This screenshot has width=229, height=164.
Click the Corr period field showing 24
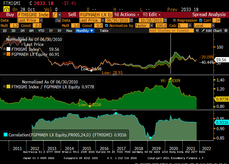[217, 20]
